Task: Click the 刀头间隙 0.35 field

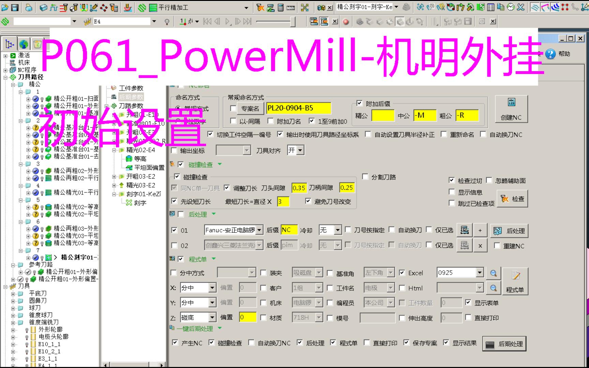Action: [299, 188]
